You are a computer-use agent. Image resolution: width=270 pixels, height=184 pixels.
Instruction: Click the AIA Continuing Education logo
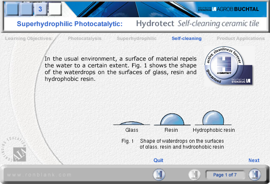14,149
